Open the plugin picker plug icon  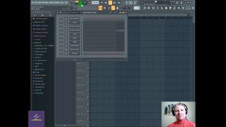pos(170,8)
